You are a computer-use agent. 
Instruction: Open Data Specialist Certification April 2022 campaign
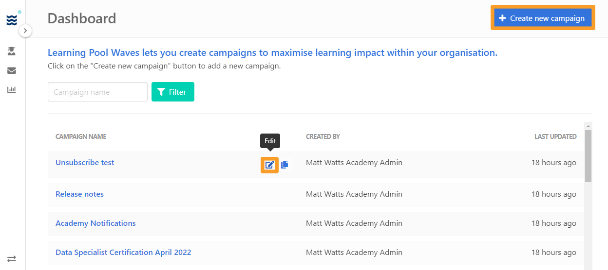(x=123, y=252)
